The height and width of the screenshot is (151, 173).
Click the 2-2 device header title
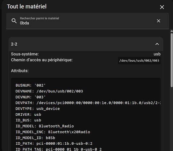[14, 44]
